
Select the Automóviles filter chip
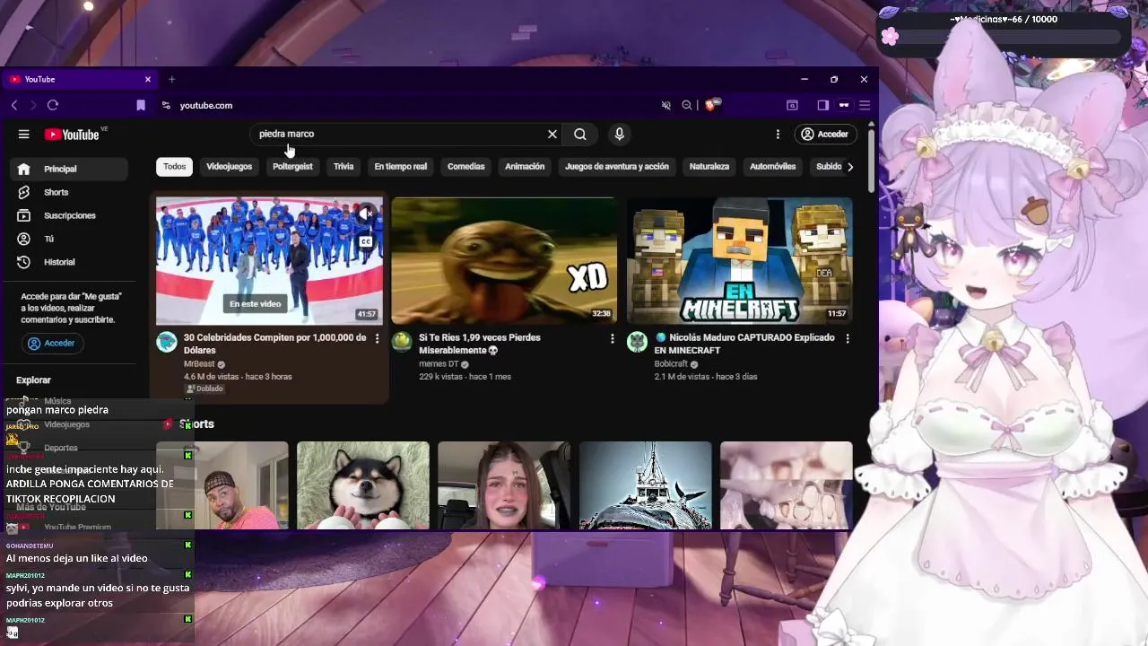[x=772, y=167]
